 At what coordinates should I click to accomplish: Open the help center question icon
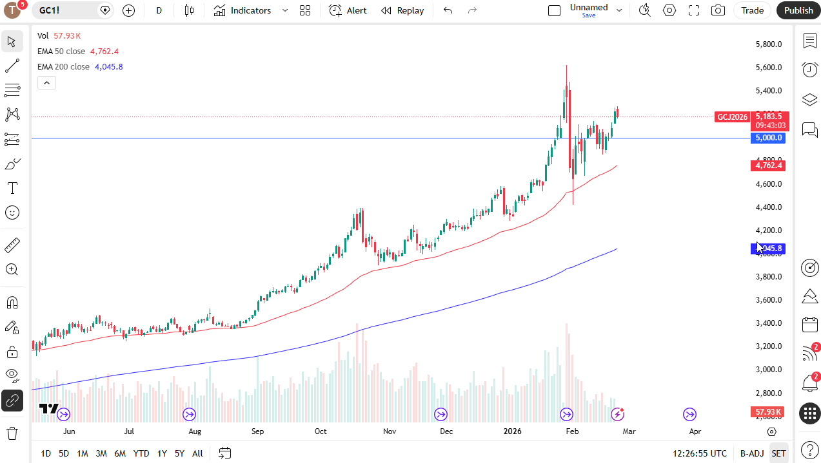[x=810, y=449]
